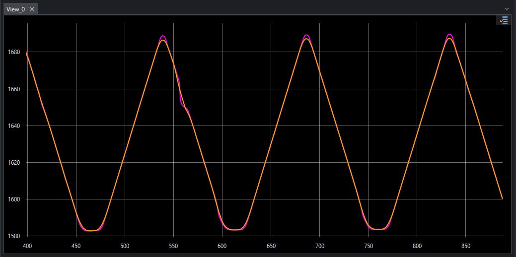516x257 pixels.
Task: Open the series selection list icon
Action: tap(504, 20)
